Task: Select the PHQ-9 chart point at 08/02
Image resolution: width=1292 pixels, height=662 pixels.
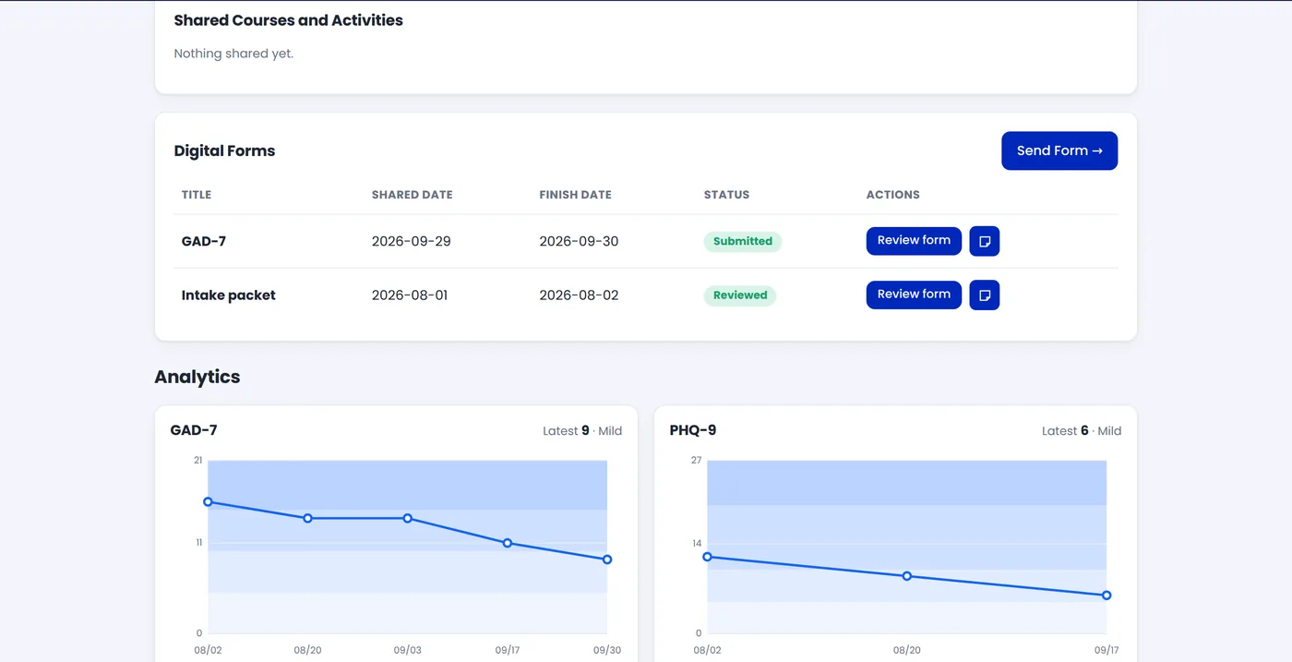Action: pyautogui.click(x=707, y=557)
